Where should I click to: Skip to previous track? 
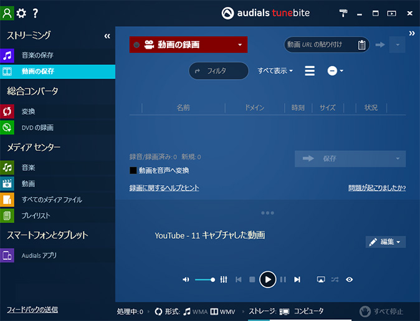(x=239, y=280)
